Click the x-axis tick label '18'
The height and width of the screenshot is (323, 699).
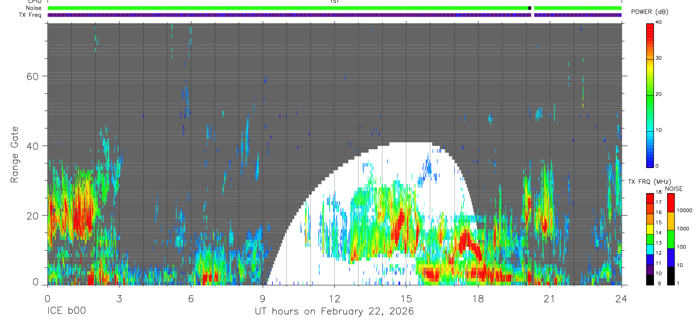pyautogui.click(x=478, y=299)
